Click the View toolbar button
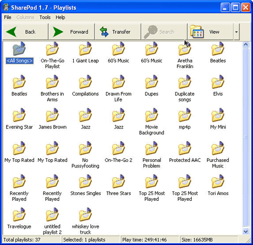The image size is (253, 245). (x=210, y=32)
